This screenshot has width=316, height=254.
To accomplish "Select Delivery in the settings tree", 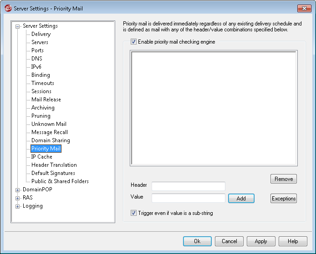I will (41, 34).
